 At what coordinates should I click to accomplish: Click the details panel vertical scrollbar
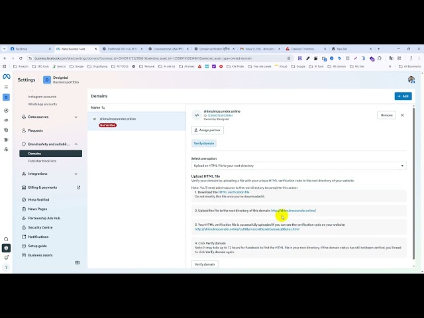pyautogui.click(x=413, y=184)
